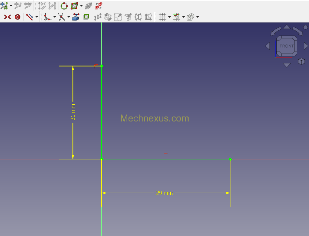The width and height of the screenshot is (309, 236).
Task: Open the B-spline tools dropdown arrow
Action: click(11, 6)
